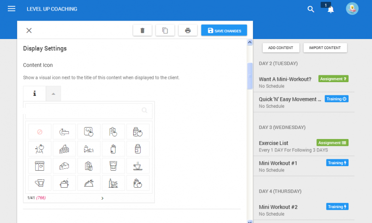The width and height of the screenshot is (372, 223).
Task: Click the 'DAY 4 (THURSDAY)' heading
Action: pyautogui.click(x=280, y=191)
